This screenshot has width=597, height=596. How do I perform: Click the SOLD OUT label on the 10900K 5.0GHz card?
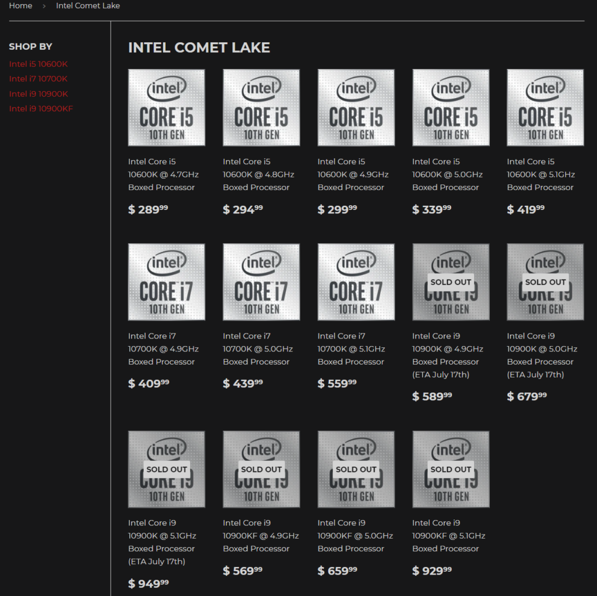[x=545, y=282]
